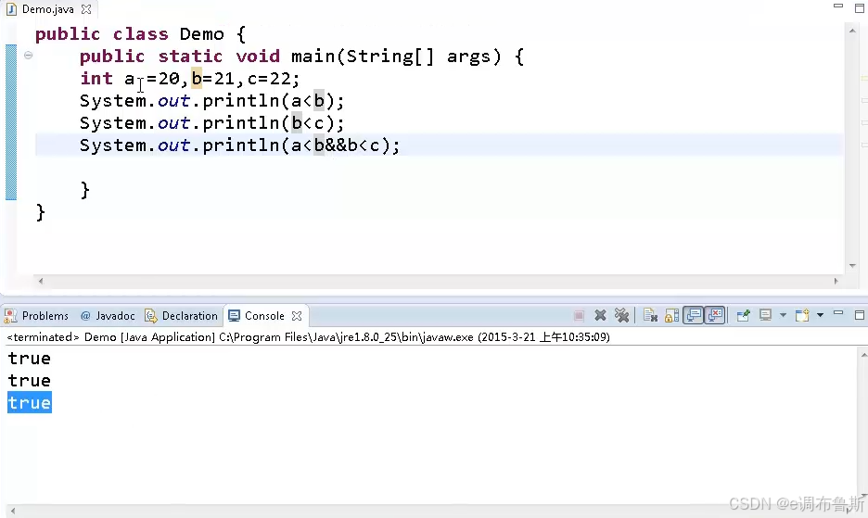Select the Console tab
The image size is (868, 518).
(x=264, y=316)
